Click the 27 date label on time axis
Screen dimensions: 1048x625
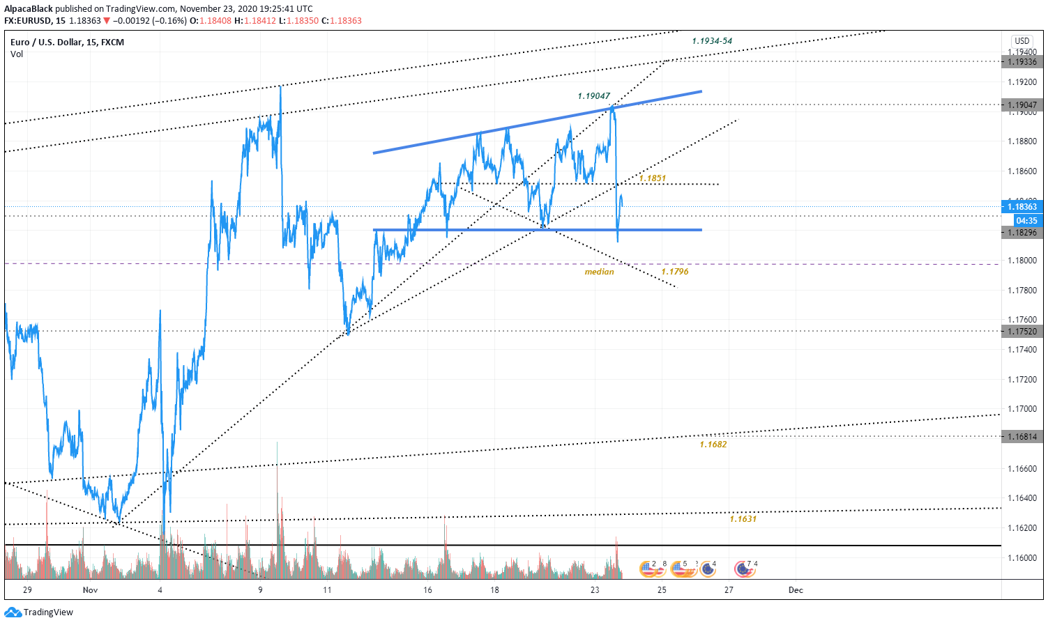(x=729, y=590)
